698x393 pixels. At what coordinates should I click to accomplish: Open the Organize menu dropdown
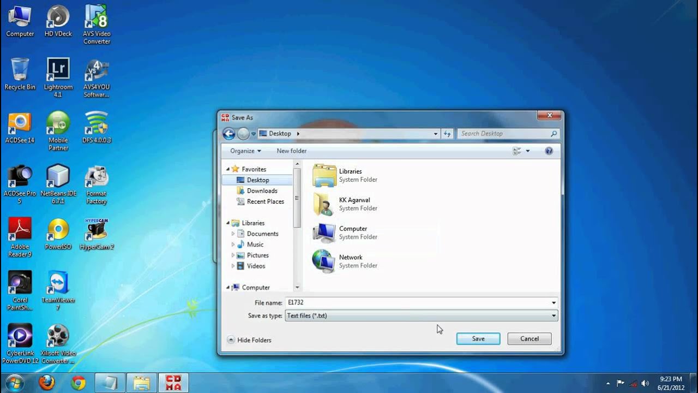pos(245,151)
